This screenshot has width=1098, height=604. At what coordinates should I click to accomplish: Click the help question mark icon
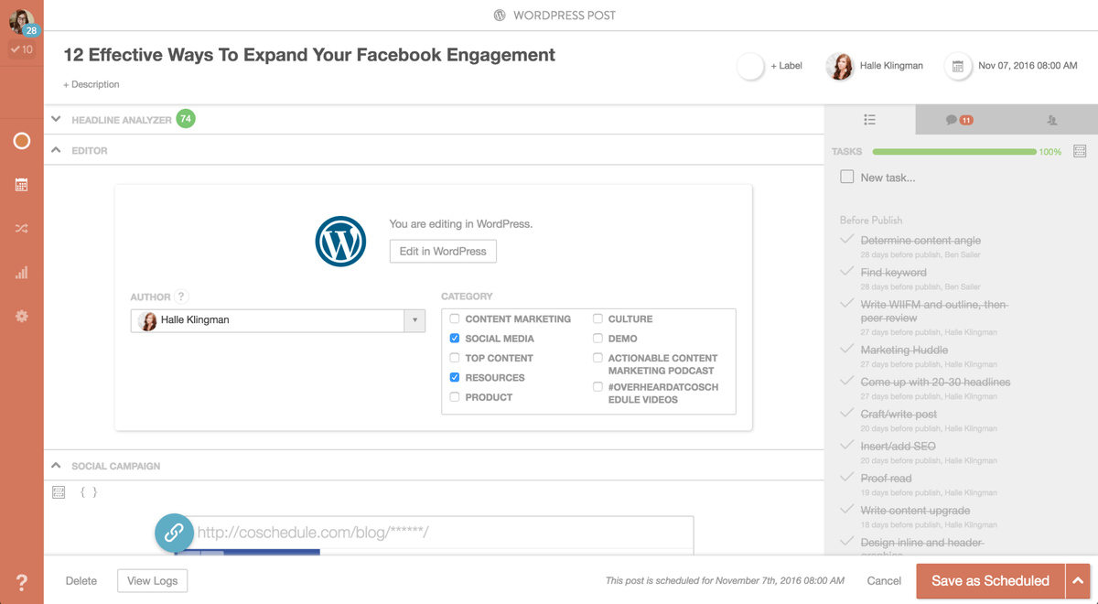[21, 582]
